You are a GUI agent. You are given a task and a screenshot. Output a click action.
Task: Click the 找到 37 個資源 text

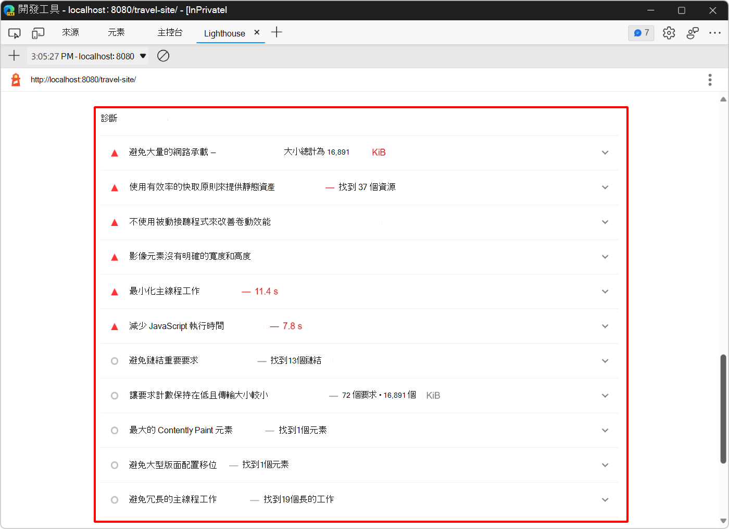coord(367,187)
